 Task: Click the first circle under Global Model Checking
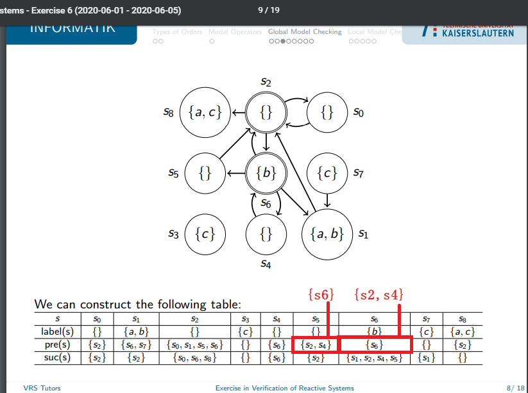point(271,41)
